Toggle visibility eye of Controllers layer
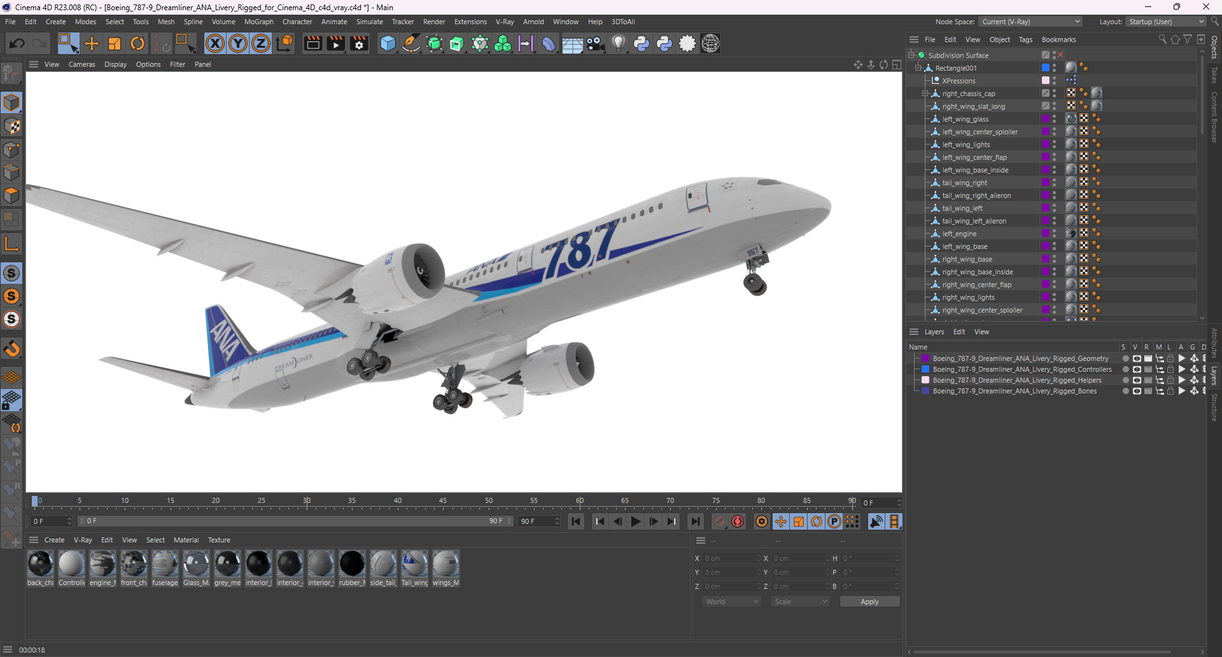This screenshot has width=1222, height=657. click(x=1137, y=369)
